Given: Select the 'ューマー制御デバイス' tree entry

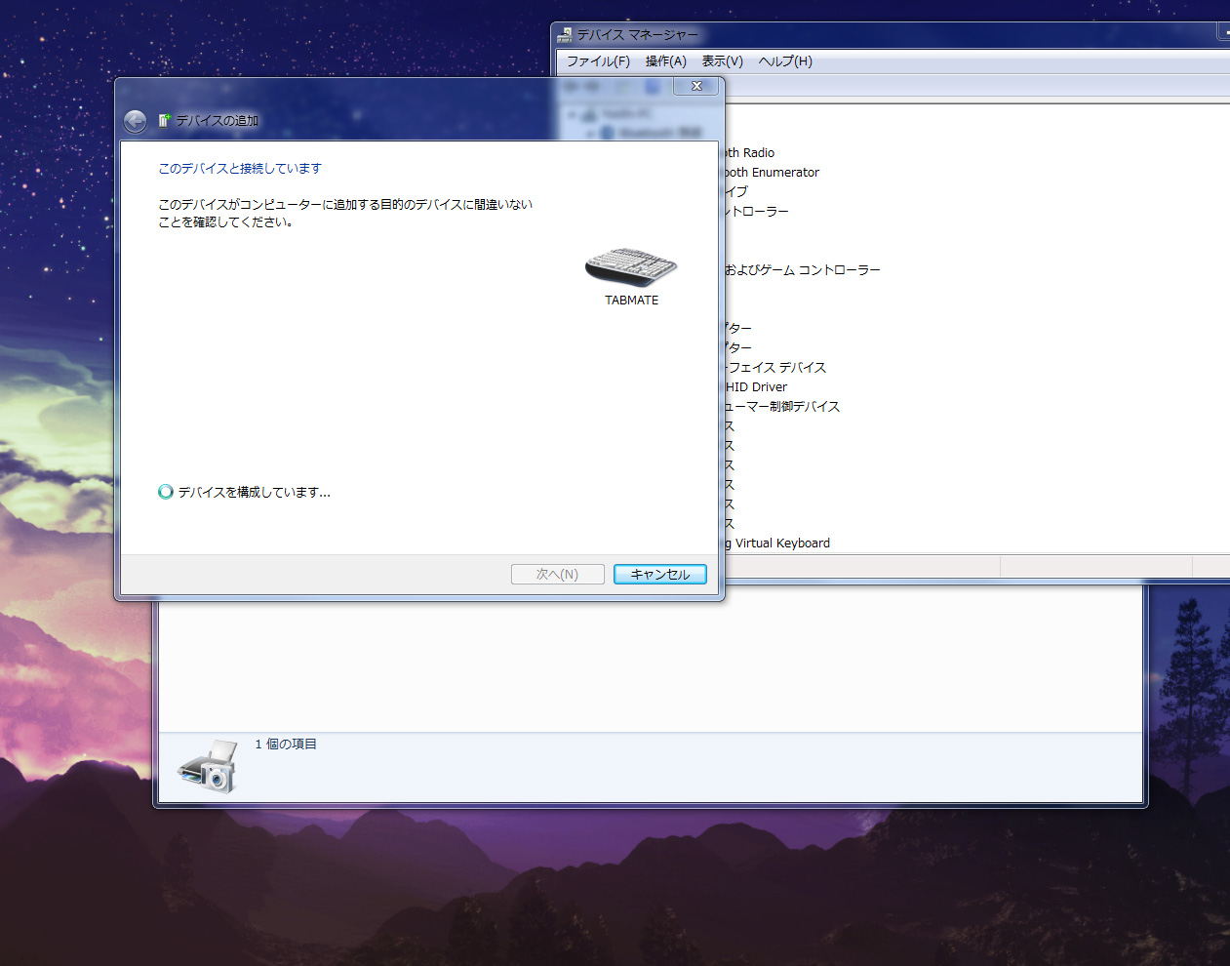Looking at the screenshot, I should tap(782, 406).
